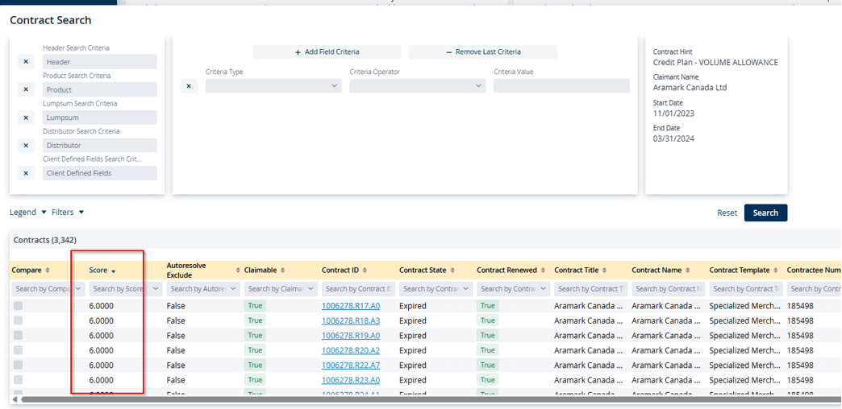Expand the Filters menu
The width and height of the screenshot is (842, 409).
68,213
